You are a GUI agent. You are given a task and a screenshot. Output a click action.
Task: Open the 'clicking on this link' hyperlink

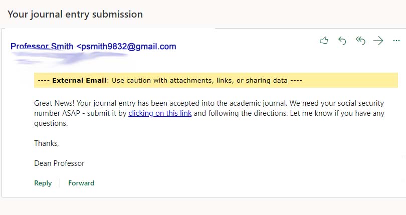[160, 113]
